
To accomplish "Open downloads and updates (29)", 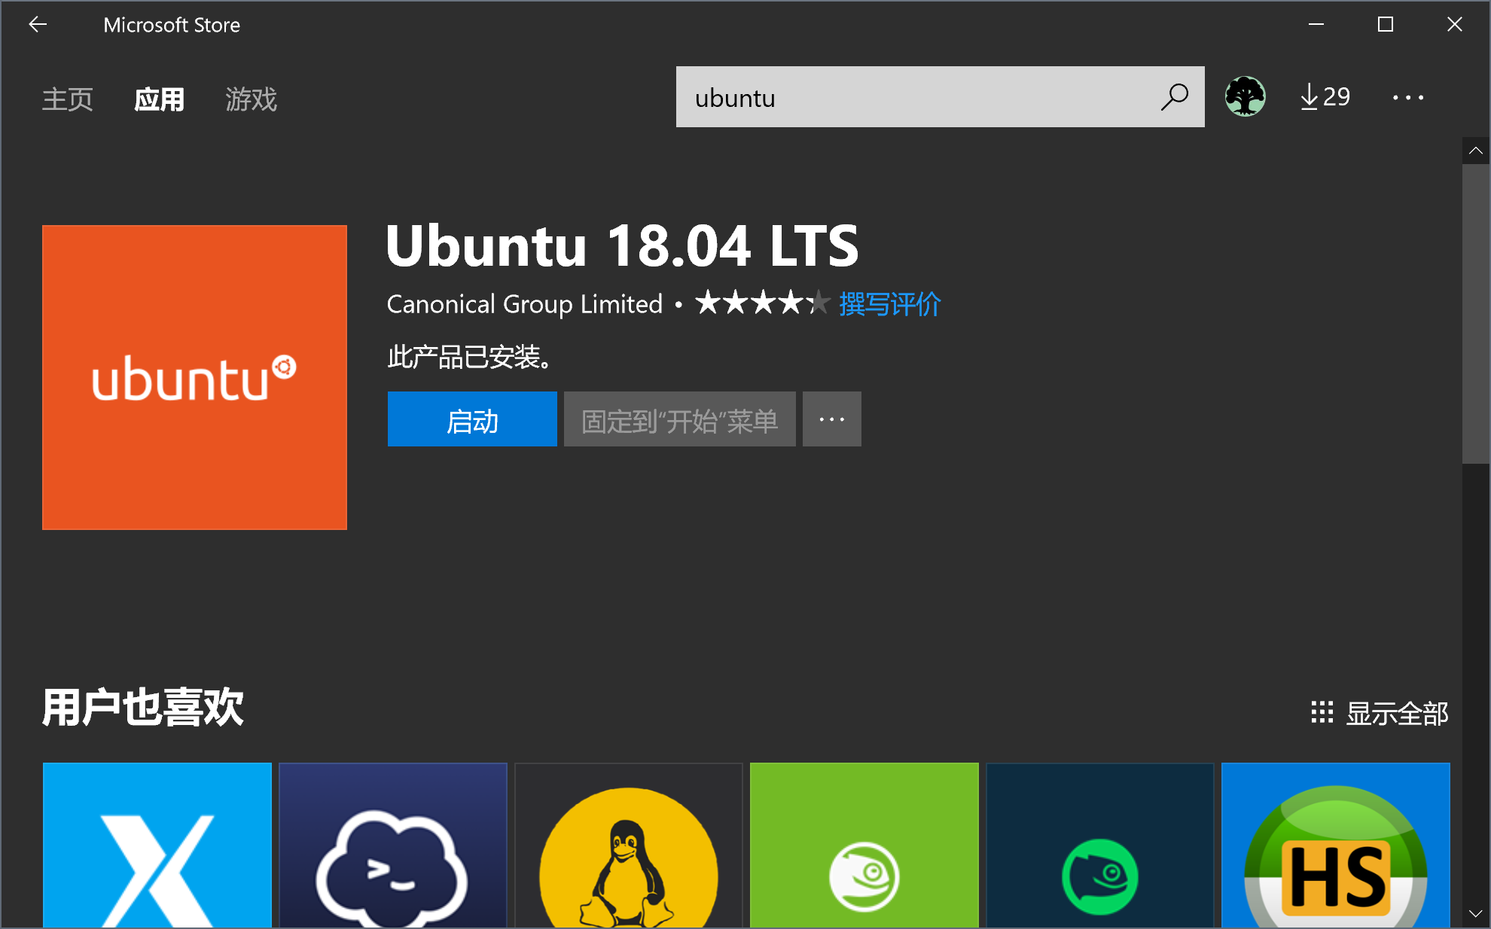I will (1325, 97).
